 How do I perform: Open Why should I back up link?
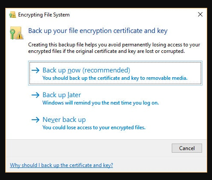click(x=61, y=165)
